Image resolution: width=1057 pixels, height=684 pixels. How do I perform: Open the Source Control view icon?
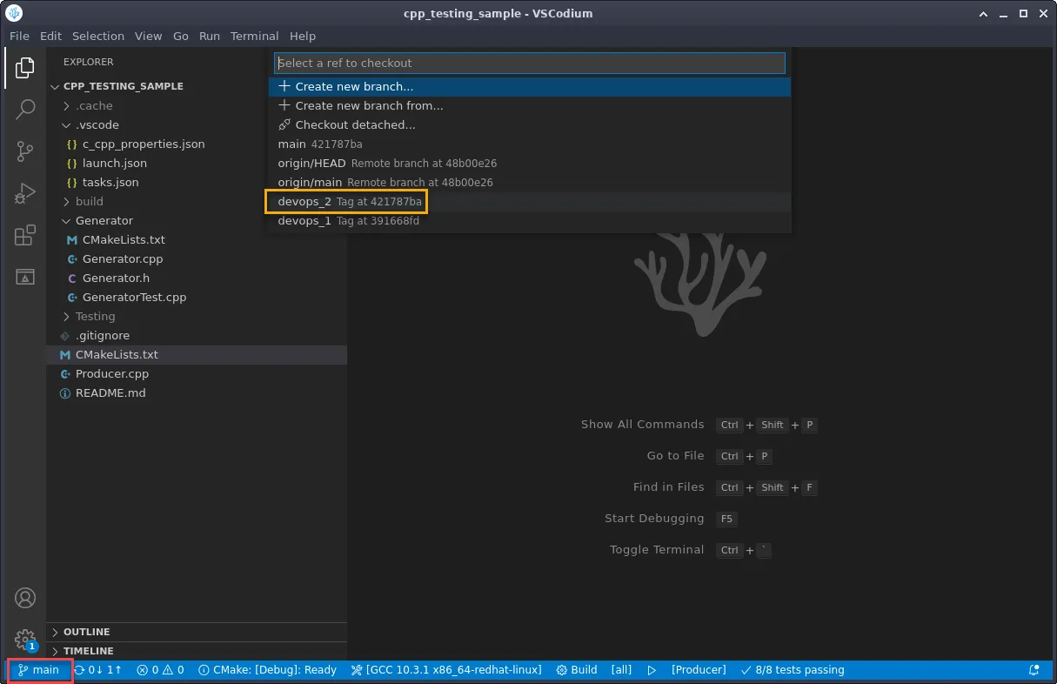tap(25, 151)
